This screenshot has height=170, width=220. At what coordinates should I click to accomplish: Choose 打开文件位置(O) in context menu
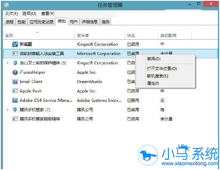pos(166,69)
